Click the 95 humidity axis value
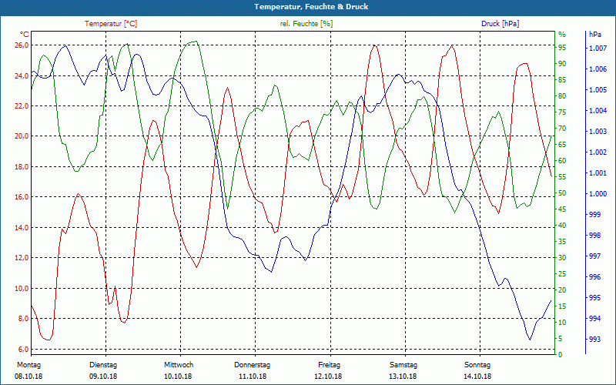The image size is (616, 385). point(562,48)
